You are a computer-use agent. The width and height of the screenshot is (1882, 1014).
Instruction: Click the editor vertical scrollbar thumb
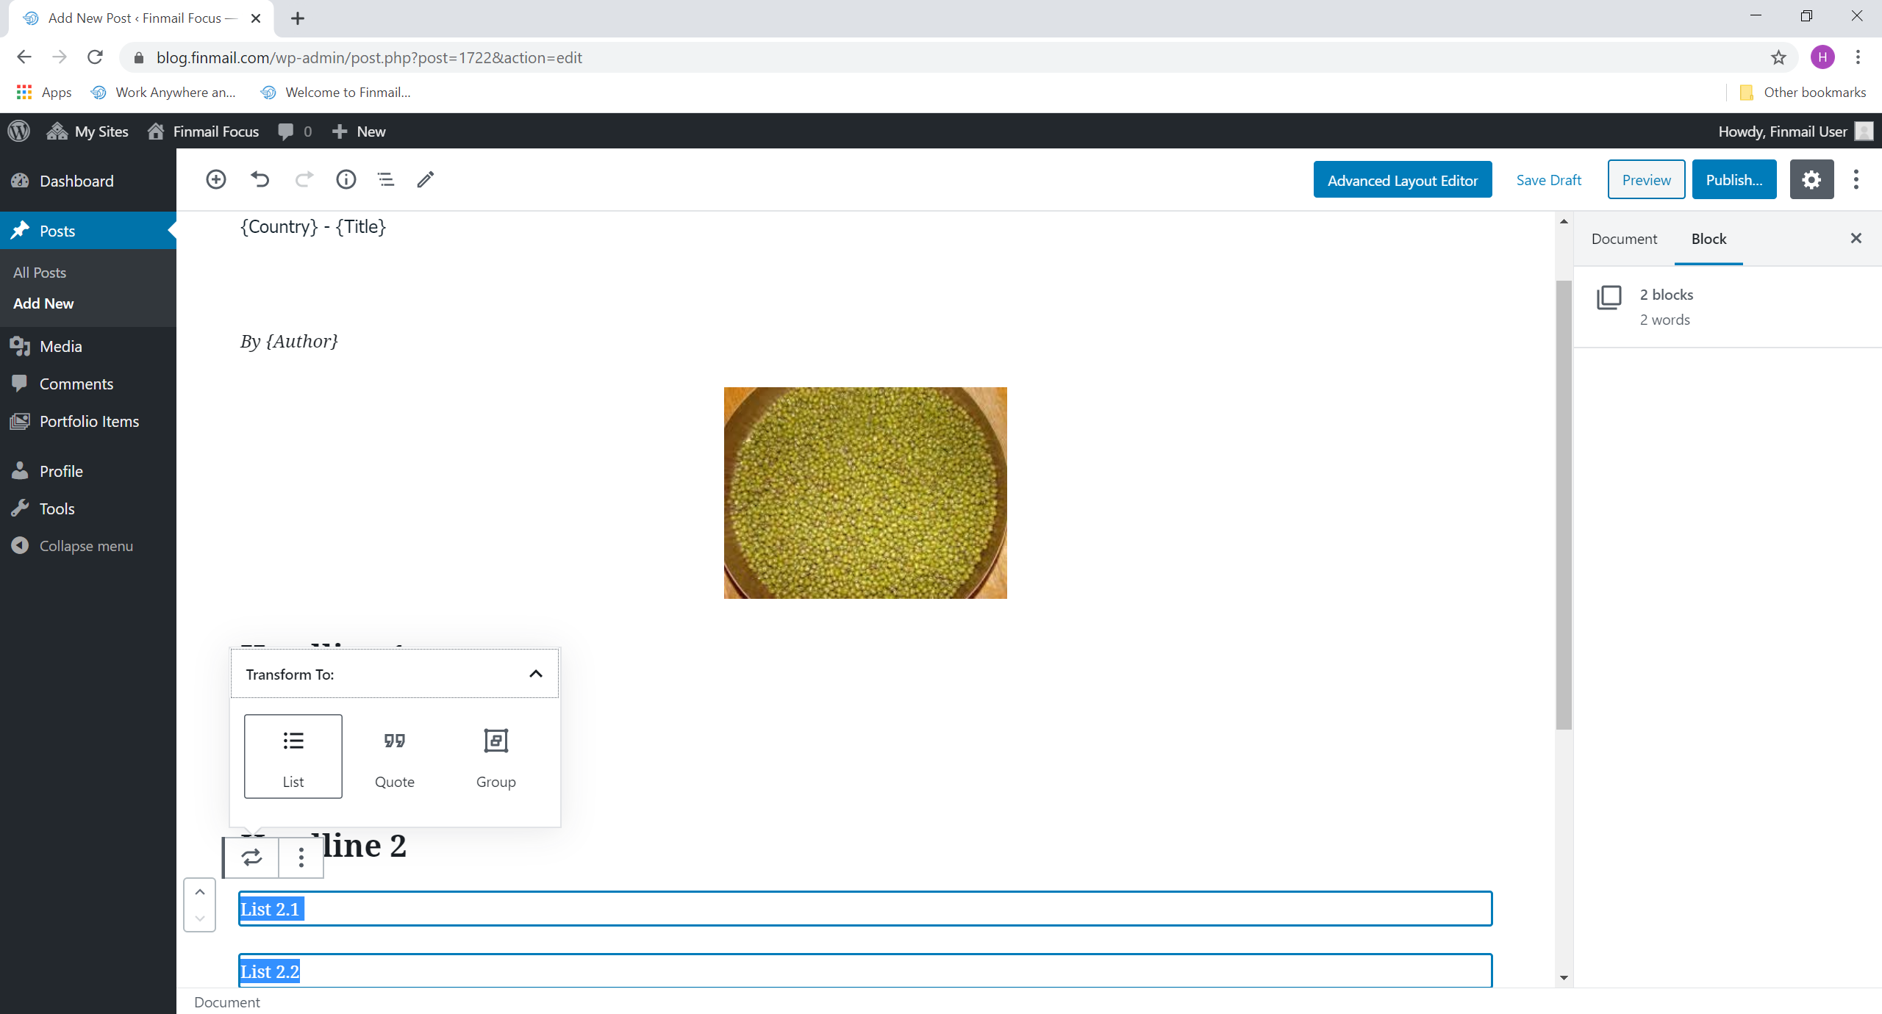pos(1564,505)
